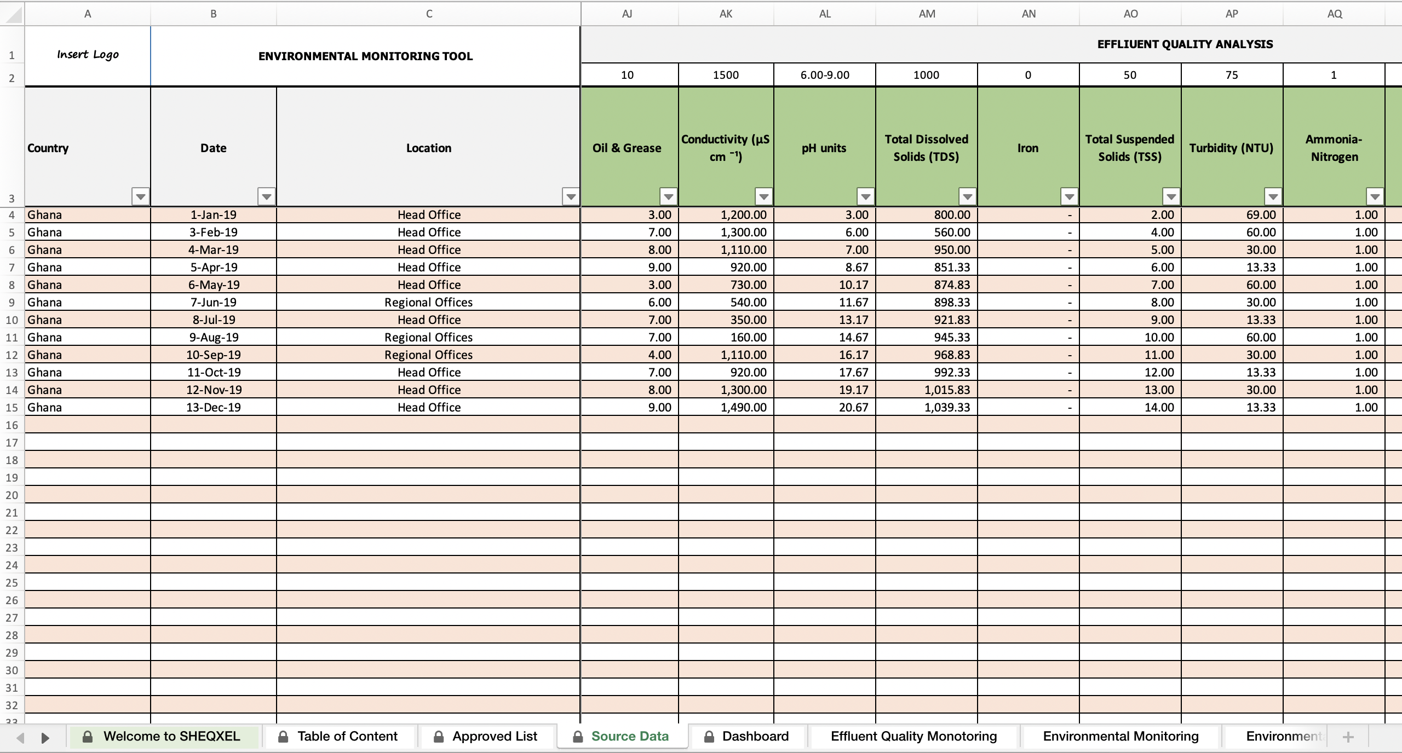
Task: Select column A header
Action: (88, 14)
